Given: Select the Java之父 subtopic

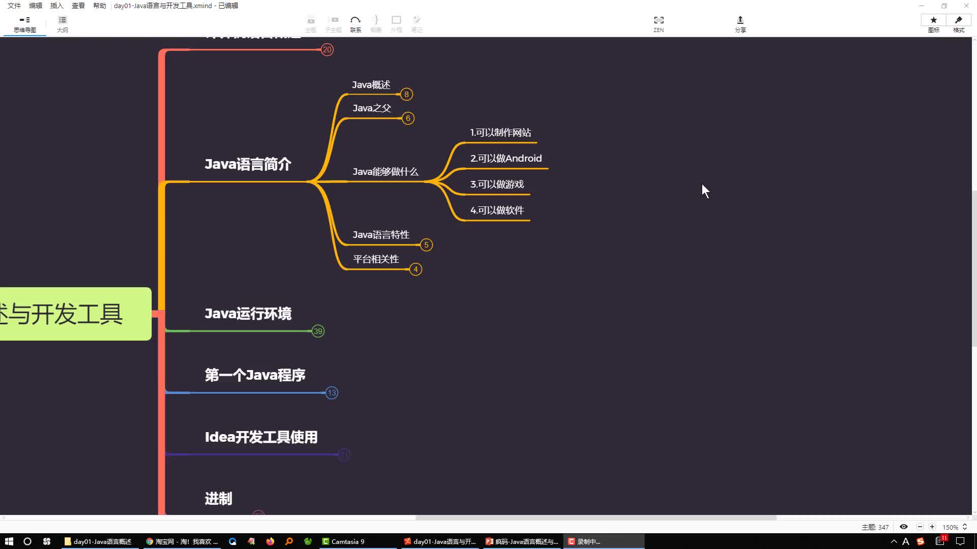Looking at the screenshot, I should [372, 108].
